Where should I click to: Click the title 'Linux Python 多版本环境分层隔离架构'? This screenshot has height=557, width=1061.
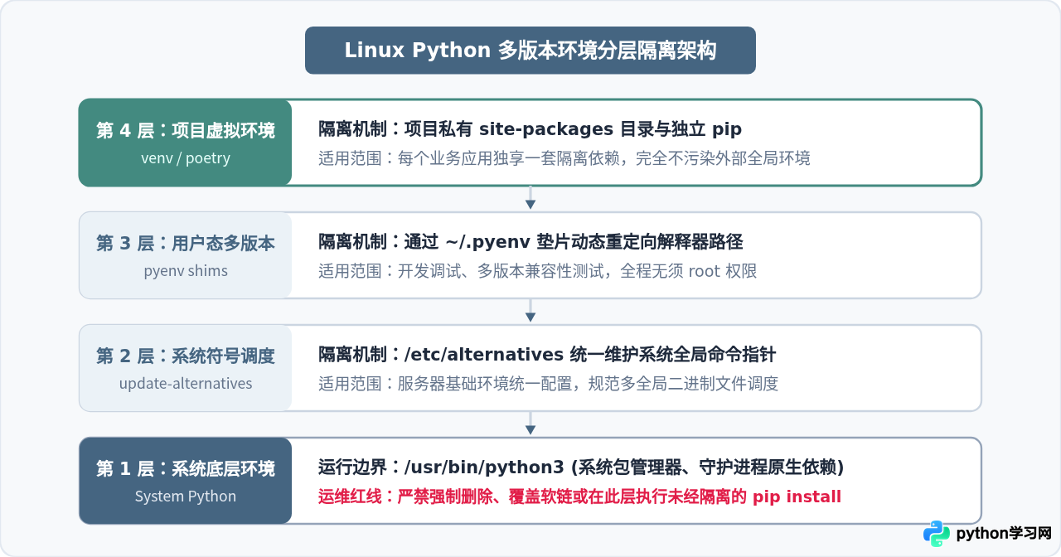point(530,51)
